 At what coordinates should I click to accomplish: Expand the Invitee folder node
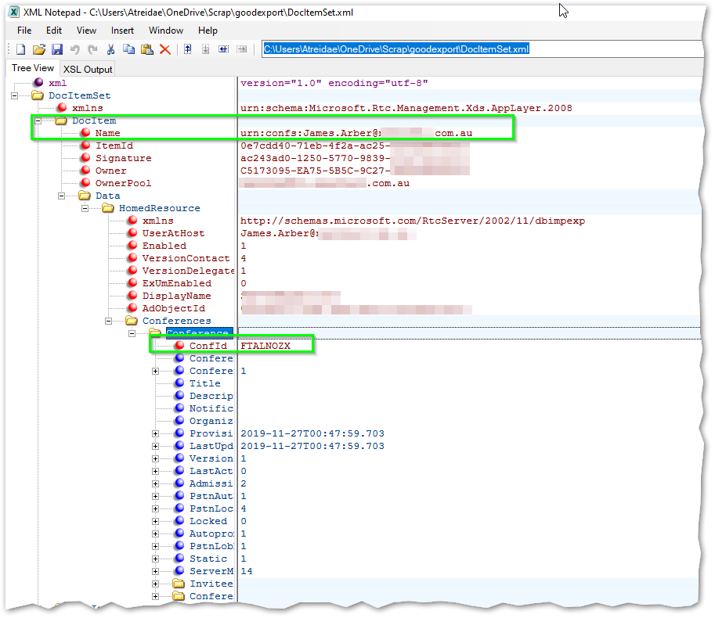point(156,584)
